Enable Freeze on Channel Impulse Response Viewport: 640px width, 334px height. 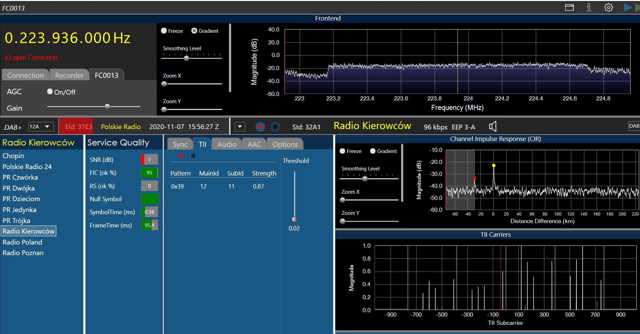coord(342,151)
